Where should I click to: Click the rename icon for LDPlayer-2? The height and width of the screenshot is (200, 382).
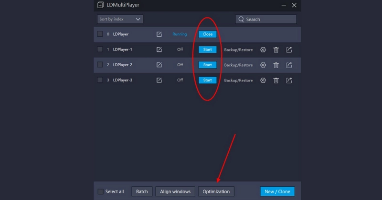tap(159, 65)
